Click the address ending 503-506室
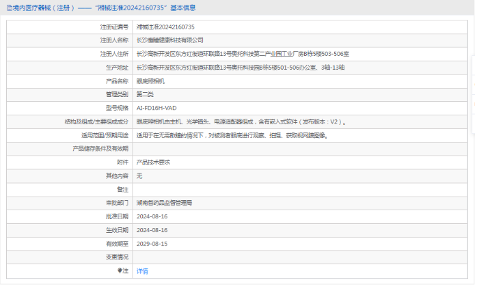477x286 pixels. tap(243, 54)
